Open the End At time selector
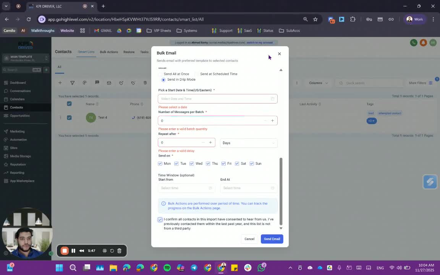 249,188
